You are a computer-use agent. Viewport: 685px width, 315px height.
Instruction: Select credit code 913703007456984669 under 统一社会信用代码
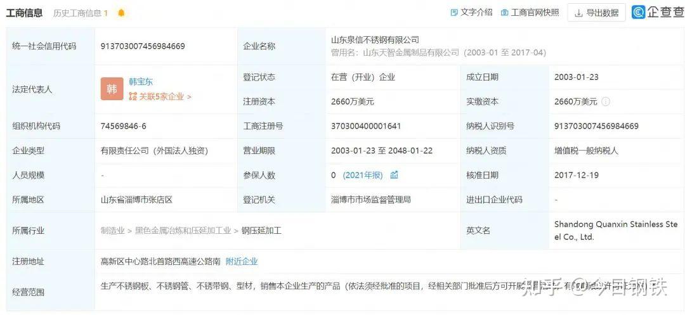point(143,46)
